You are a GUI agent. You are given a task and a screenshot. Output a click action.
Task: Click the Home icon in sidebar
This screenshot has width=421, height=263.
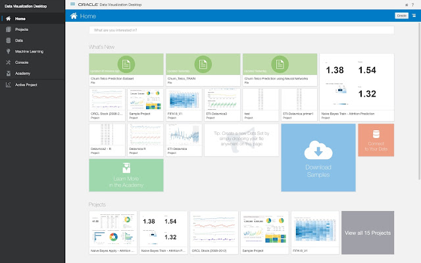(9, 18)
